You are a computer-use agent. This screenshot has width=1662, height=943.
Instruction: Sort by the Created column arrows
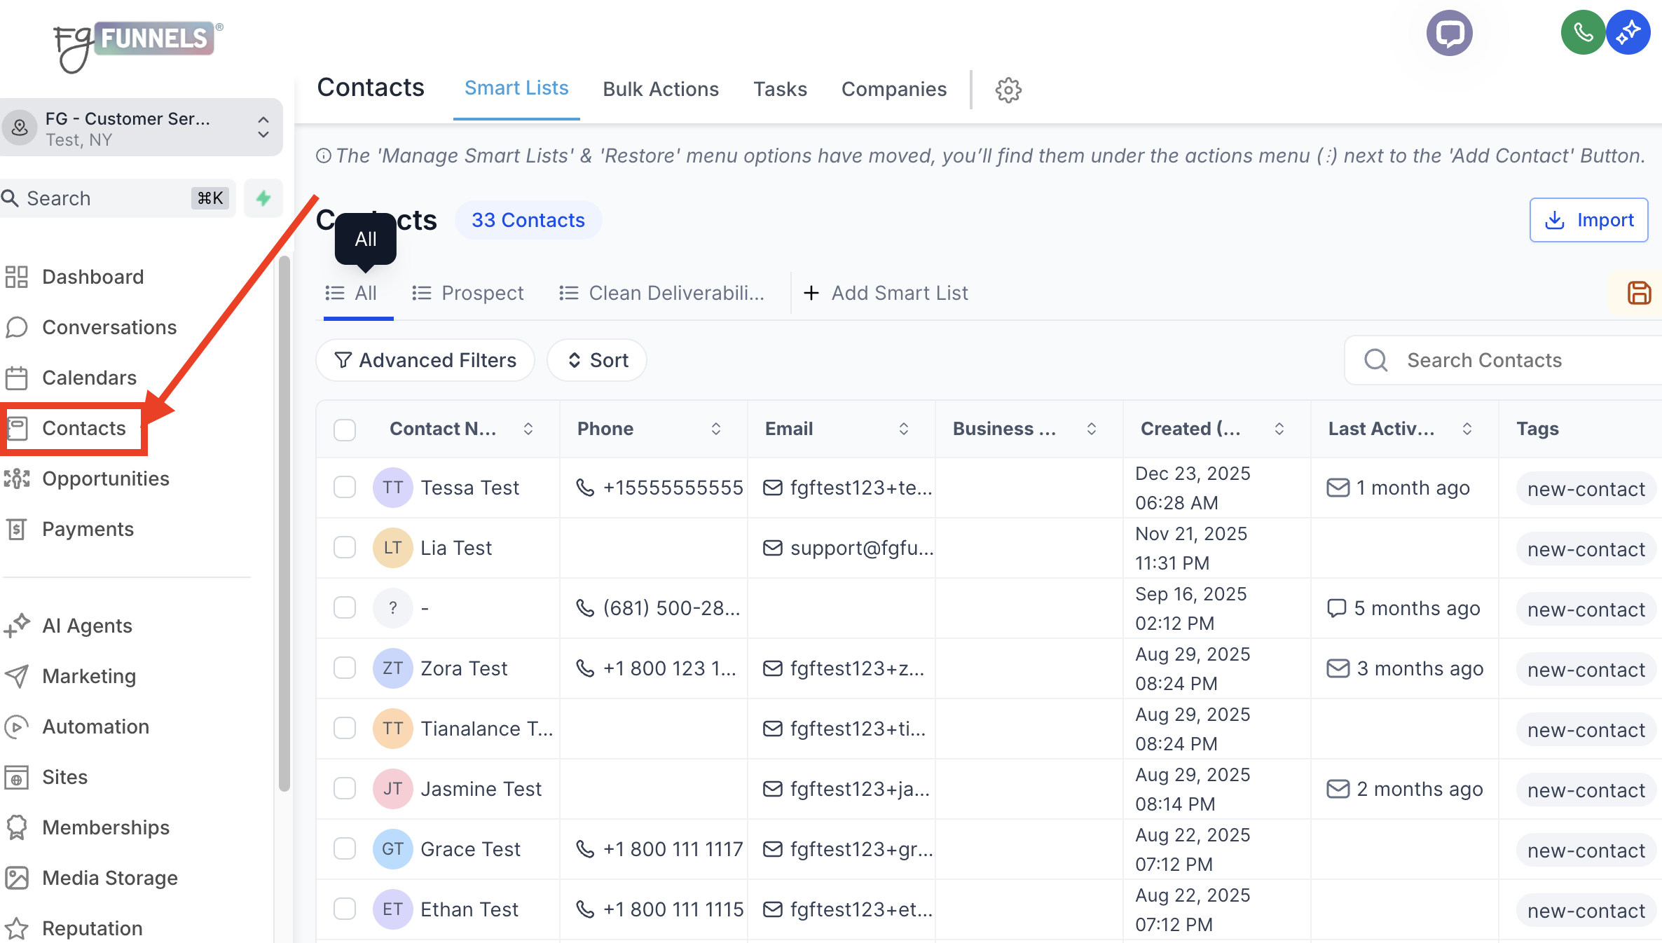(x=1279, y=429)
